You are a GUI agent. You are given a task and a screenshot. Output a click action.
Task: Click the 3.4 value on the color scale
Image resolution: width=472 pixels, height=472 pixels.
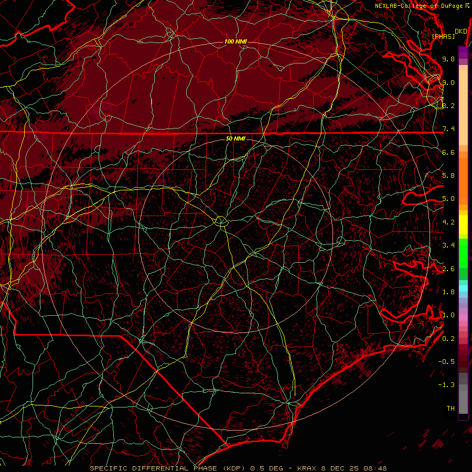tap(448, 245)
